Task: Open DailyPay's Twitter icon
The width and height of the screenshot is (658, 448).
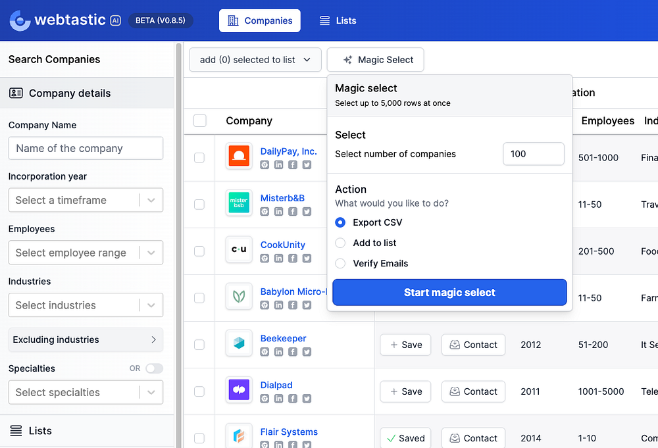Action: (307, 165)
